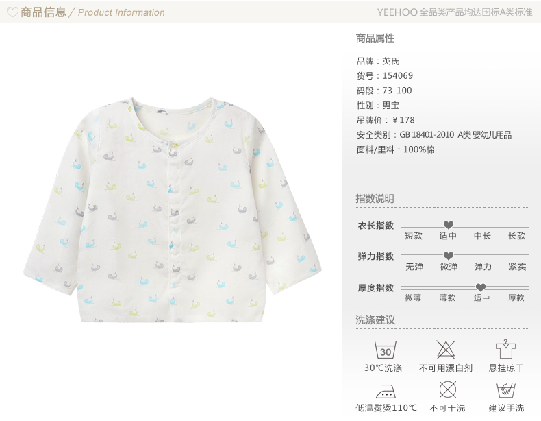
Task: Click the heart icon beside 商品信息
Action: tap(12, 12)
